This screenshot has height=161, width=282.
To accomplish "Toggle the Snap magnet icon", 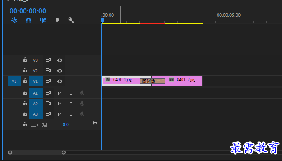I will coord(28,20).
